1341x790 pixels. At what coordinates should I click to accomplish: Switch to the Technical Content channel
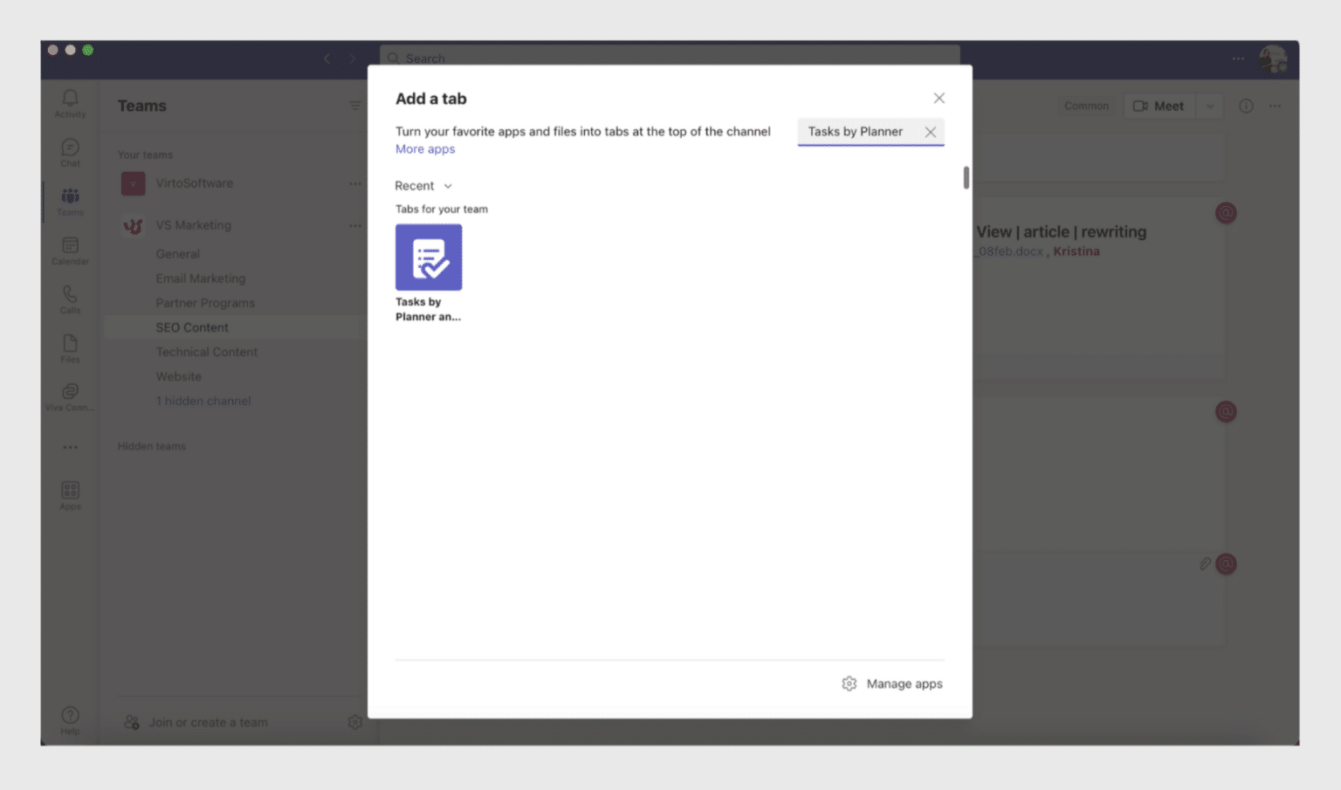(x=207, y=352)
